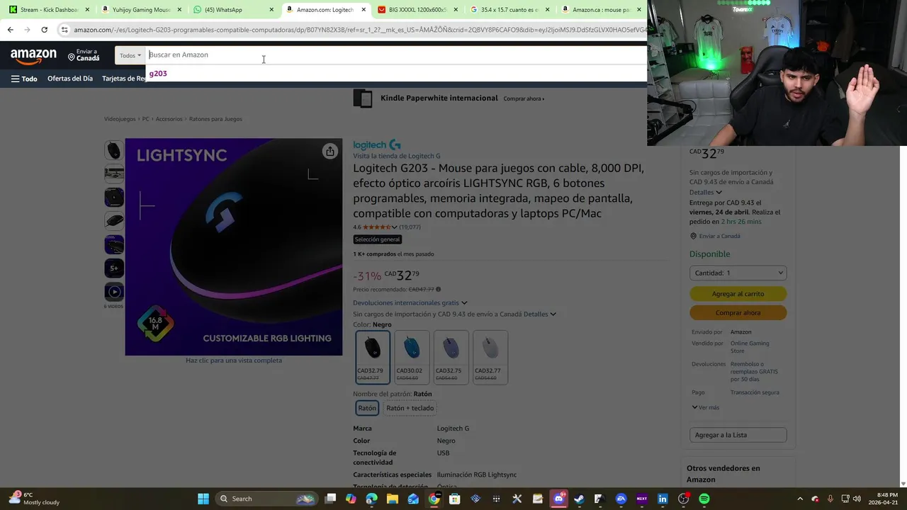This screenshot has height=510, width=907.
Task: Open the Todo hamburger menu
Action: [24, 79]
